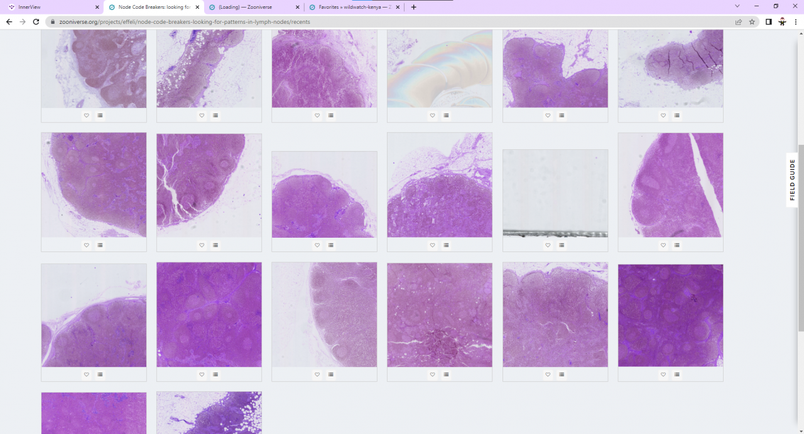Open the blank gray slide thumbnail
Screen dimensions: 804x434
555,193
